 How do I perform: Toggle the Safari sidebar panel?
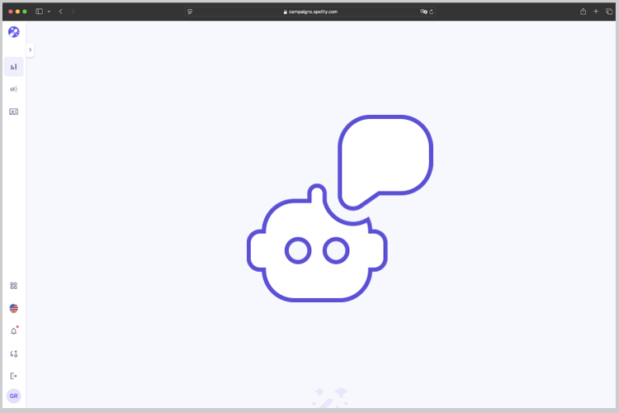[x=39, y=12]
